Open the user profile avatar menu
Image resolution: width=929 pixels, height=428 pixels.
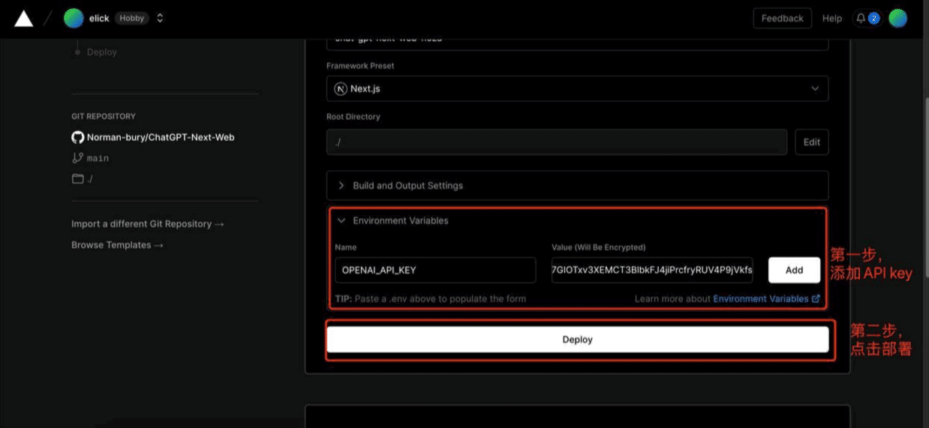click(897, 19)
